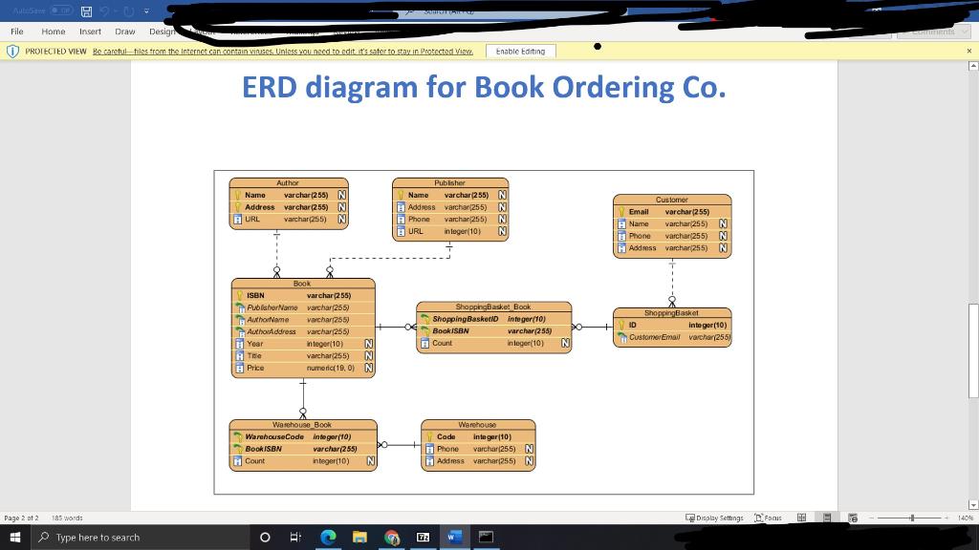Switch to Read Mode view icon
The width and height of the screenshot is (979, 550).
pyautogui.click(x=801, y=518)
